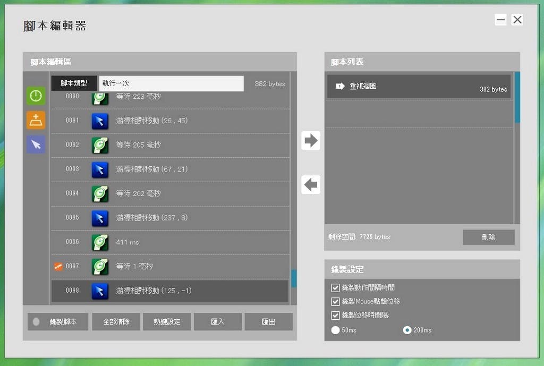The image size is (544, 366).
Task: Select row 0096 411 ms
Action: [171, 243]
